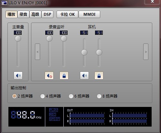Viewport: 161px width, 133px height.
Task: Click the 主音量 slider knob
Action: pos(18,39)
